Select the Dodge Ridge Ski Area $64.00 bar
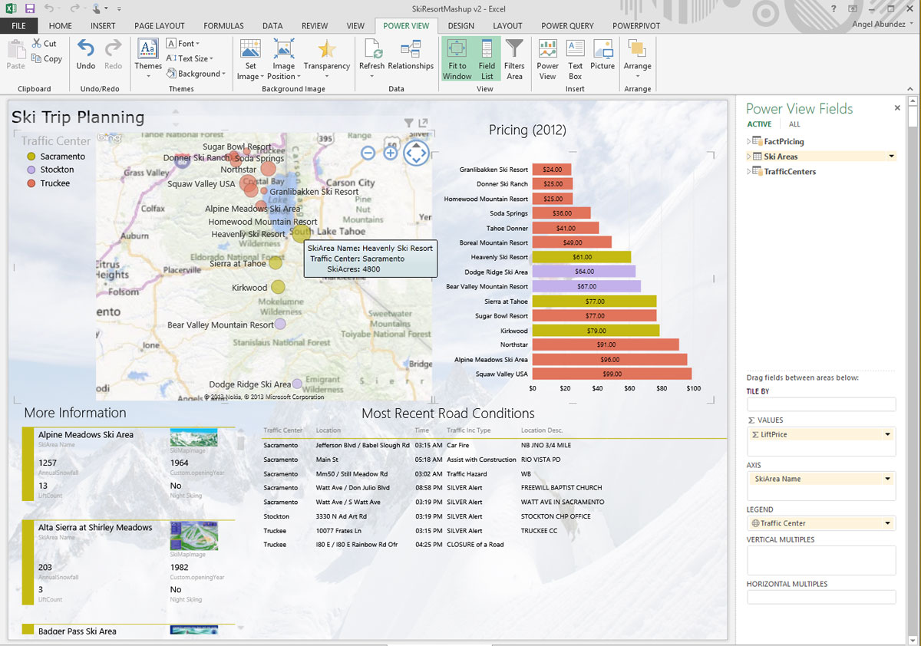The image size is (921, 646). pos(583,272)
